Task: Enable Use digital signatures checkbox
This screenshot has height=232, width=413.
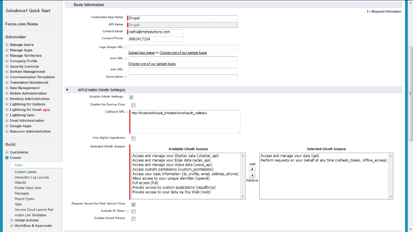Action: (x=133, y=139)
